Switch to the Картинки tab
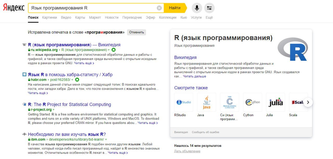This screenshot has height=159, width=333. (x=49, y=17)
